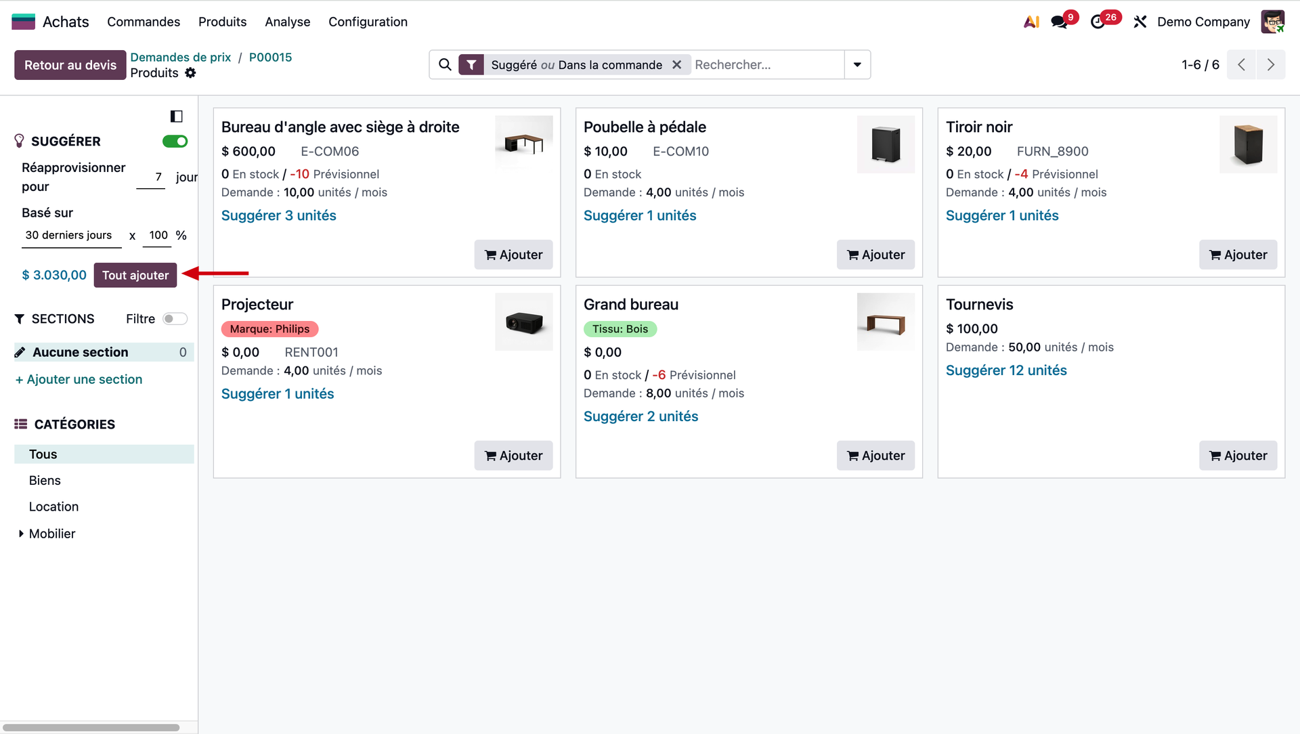
Task: Click the Tout ajouter button
Action: click(135, 275)
